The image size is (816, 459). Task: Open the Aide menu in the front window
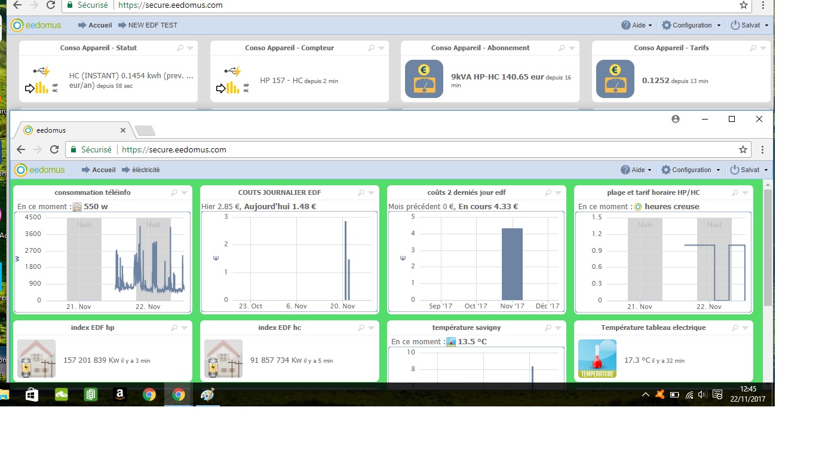(637, 170)
